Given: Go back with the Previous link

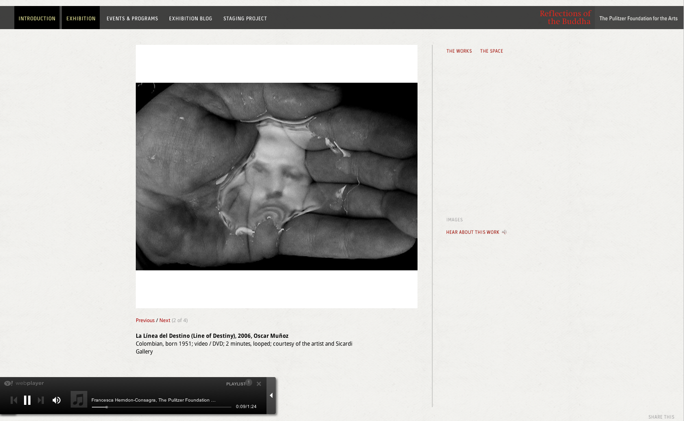Looking at the screenshot, I should pyautogui.click(x=145, y=320).
